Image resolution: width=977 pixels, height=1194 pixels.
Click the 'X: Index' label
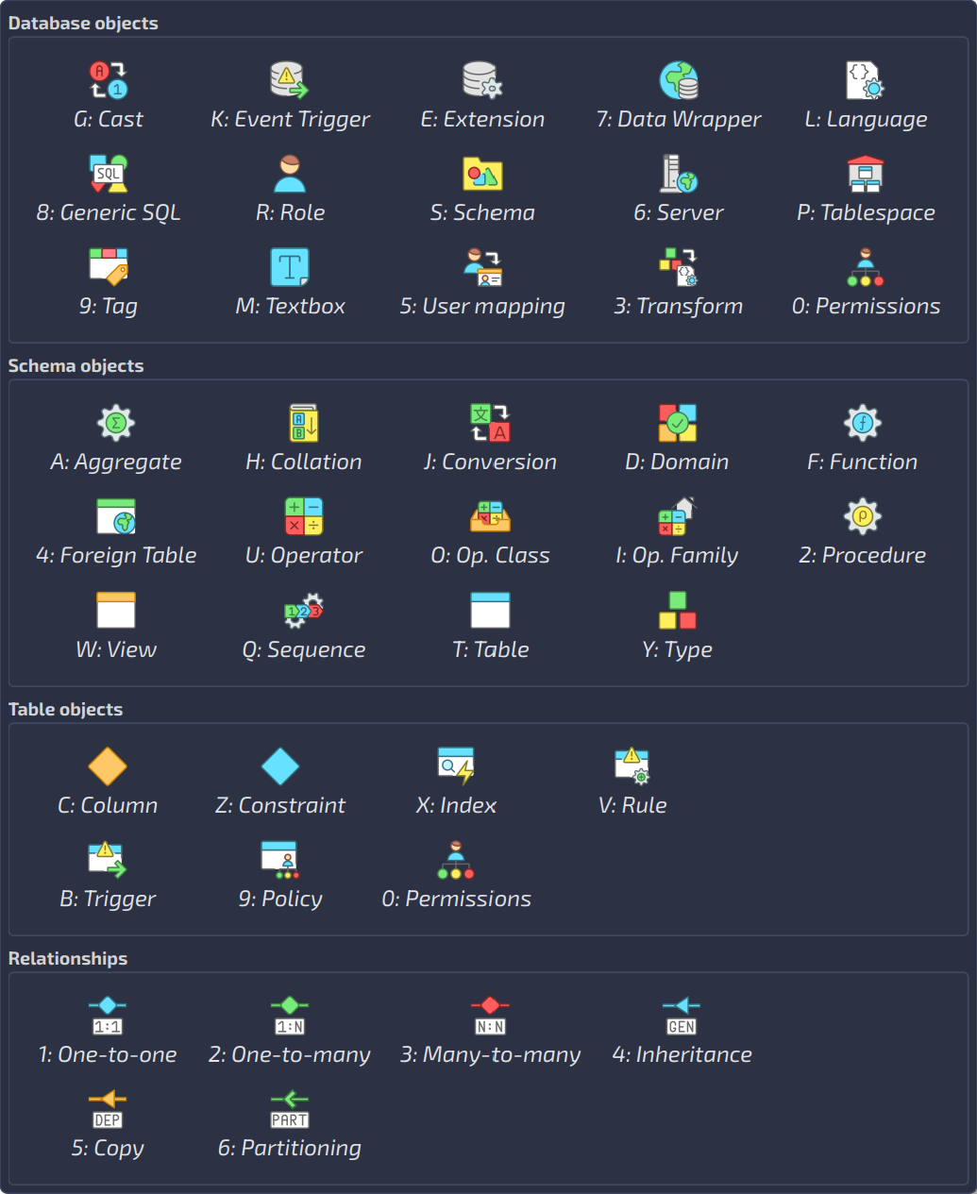click(456, 805)
